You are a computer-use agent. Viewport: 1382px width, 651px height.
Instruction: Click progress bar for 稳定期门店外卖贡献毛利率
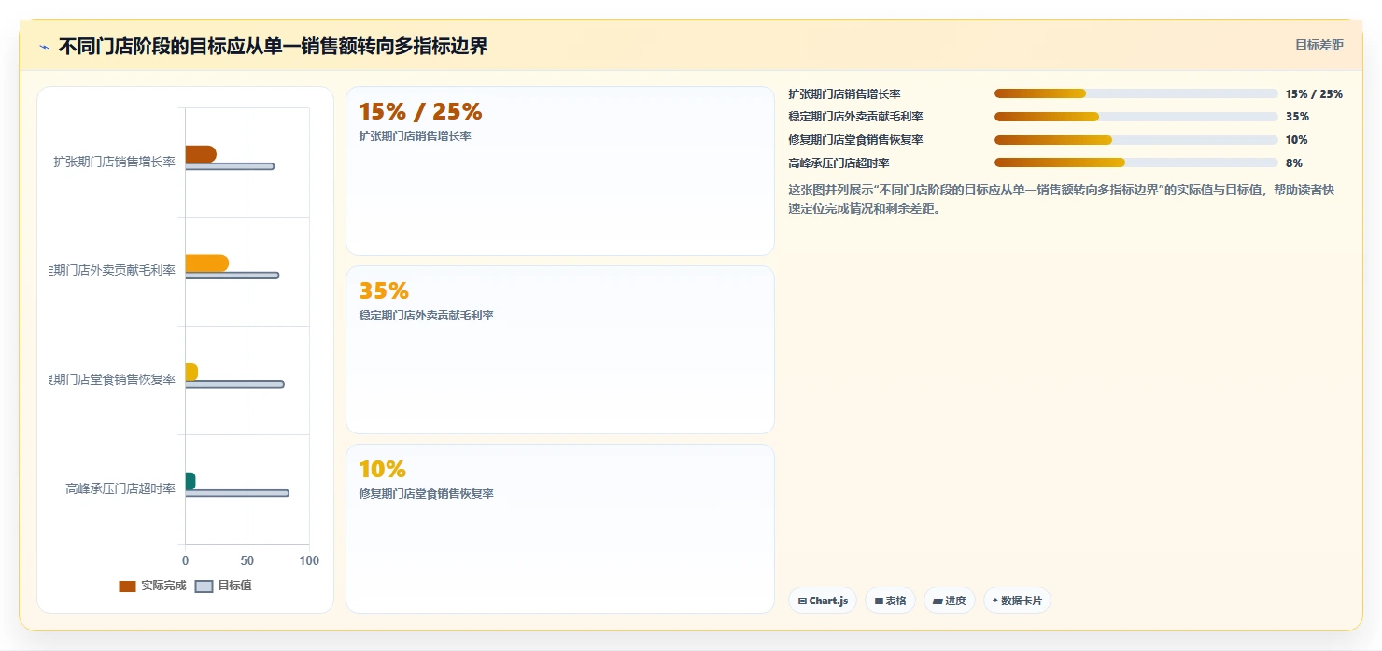1135,117
